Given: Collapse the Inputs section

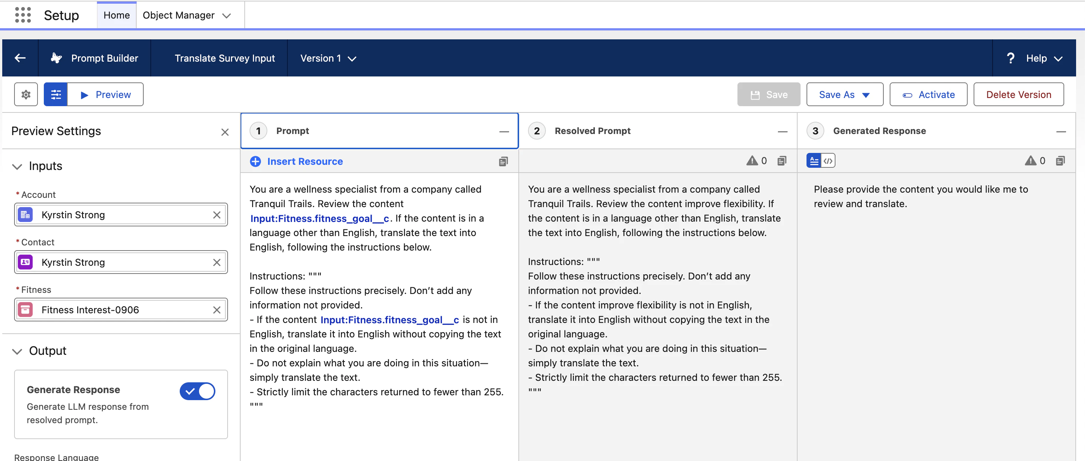Looking at the screenshot, I should pos(17,166).
